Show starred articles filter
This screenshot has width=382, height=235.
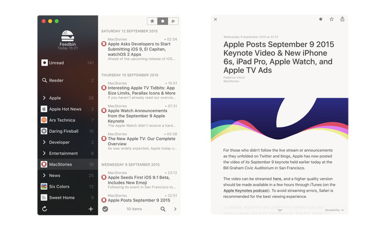click(152, 21)
